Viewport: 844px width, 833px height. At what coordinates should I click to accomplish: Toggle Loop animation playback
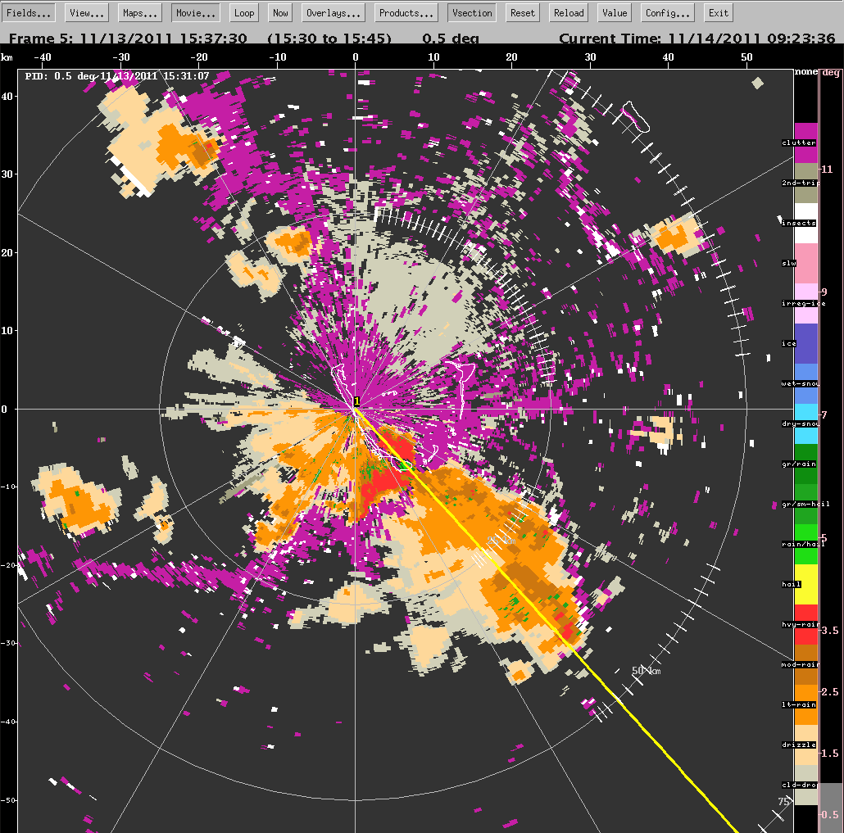243,12
